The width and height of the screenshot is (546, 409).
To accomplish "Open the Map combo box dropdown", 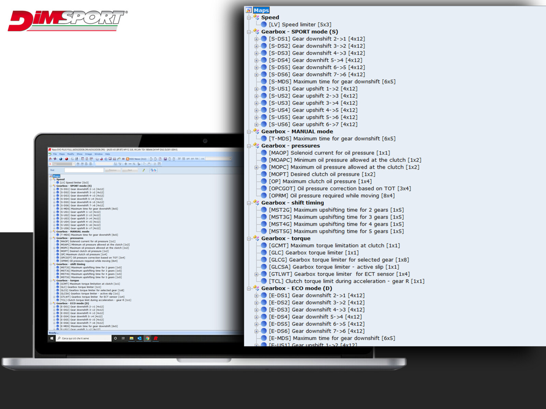I will (x=74, y=164).
